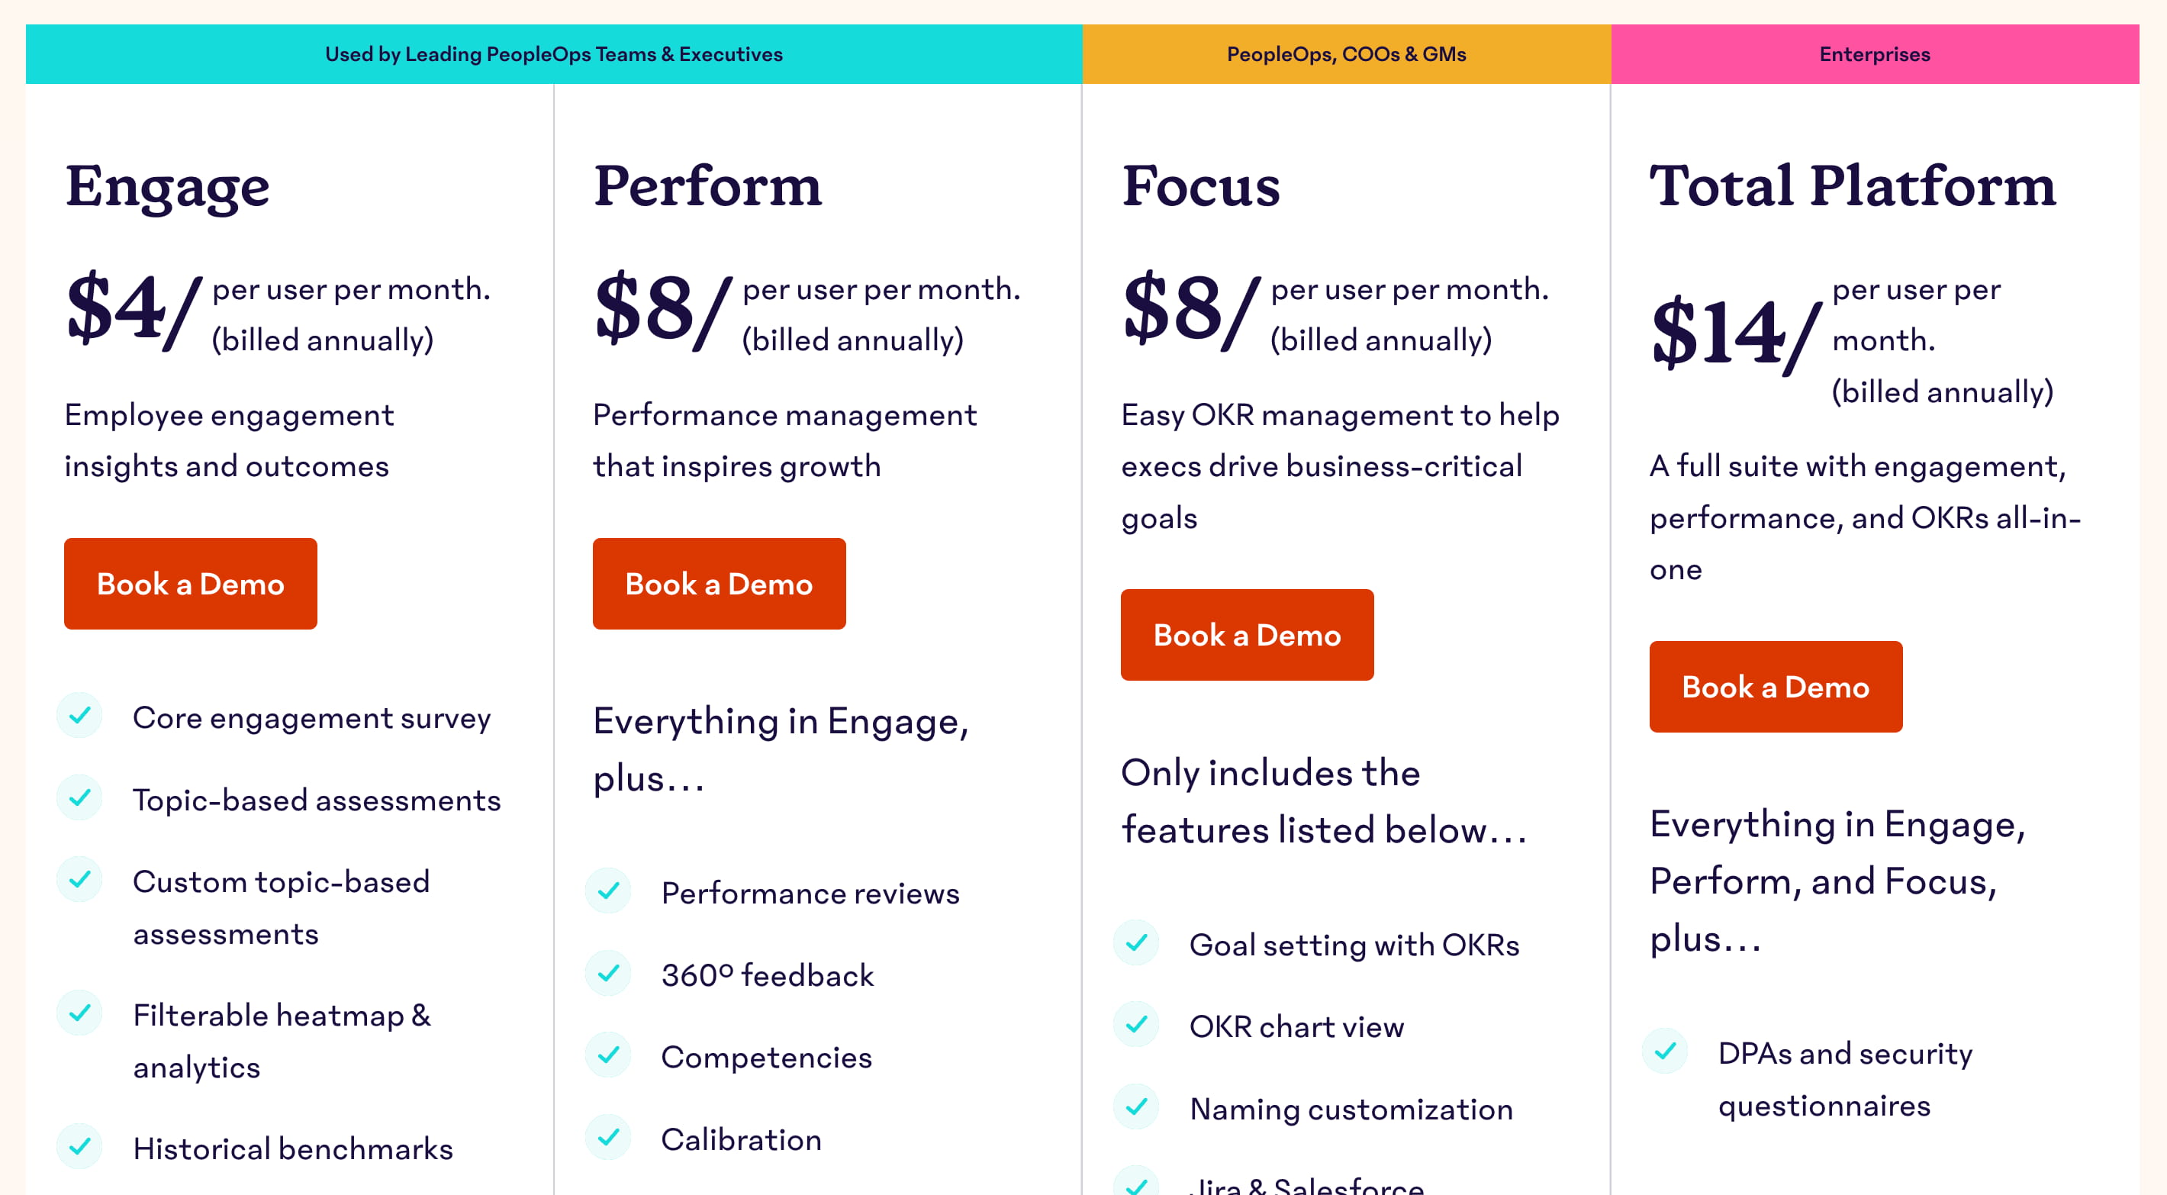Book a Demo for Focus plan
This screenshot has height=1195, width=2167.
point(1247,636)
